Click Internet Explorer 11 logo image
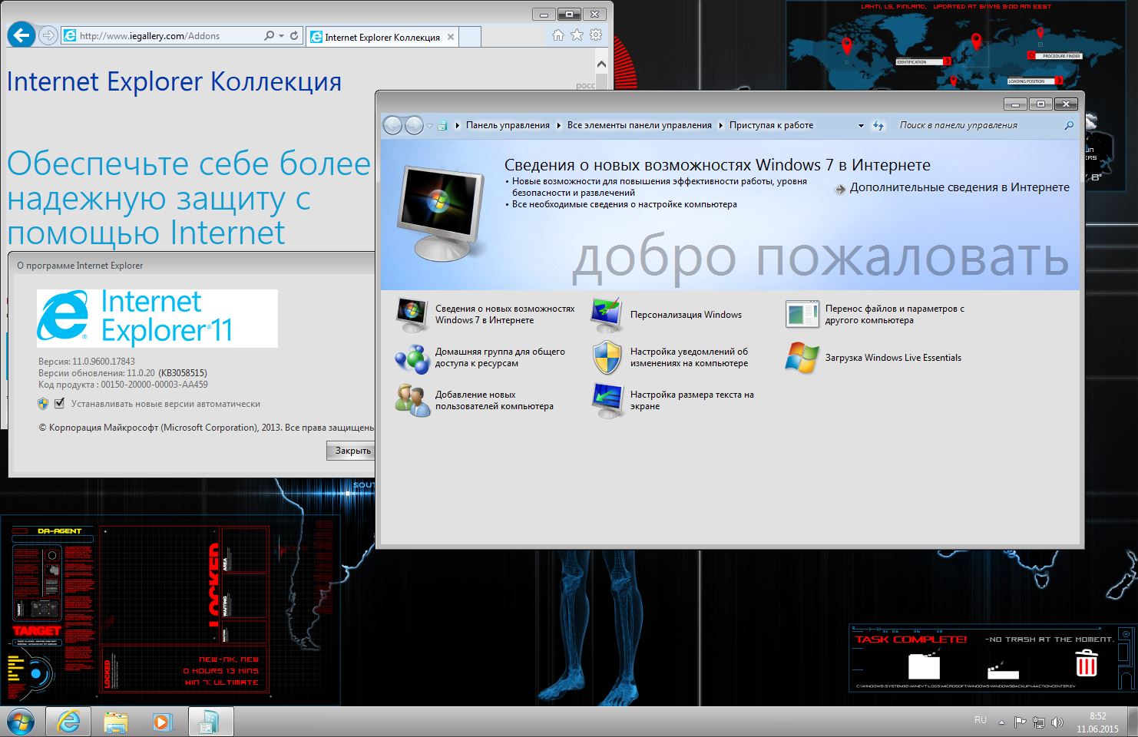This screenshot has height=737, width=1138. tap(157, 318)
